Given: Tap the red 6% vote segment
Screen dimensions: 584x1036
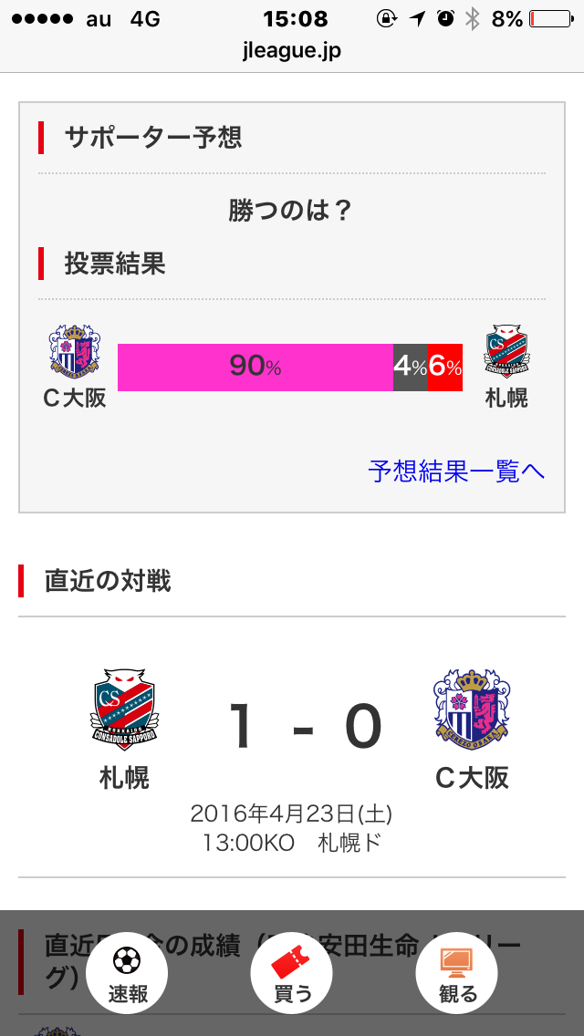Looking at the screenshot, I should click(x=445, y=367).
